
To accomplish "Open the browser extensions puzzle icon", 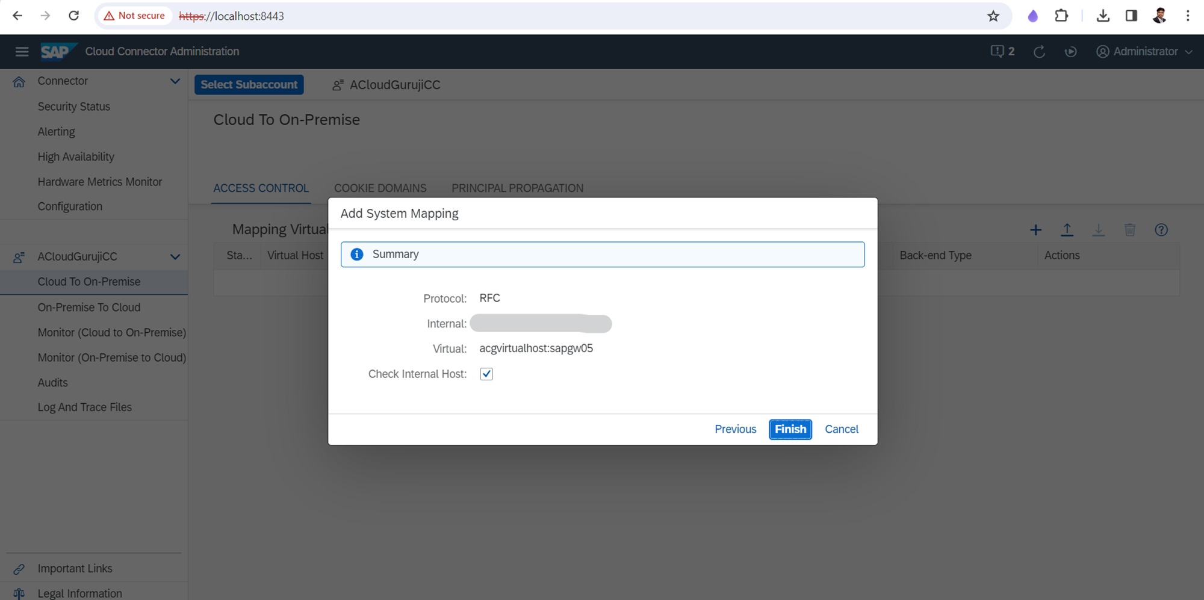I will pos(1061,16).
